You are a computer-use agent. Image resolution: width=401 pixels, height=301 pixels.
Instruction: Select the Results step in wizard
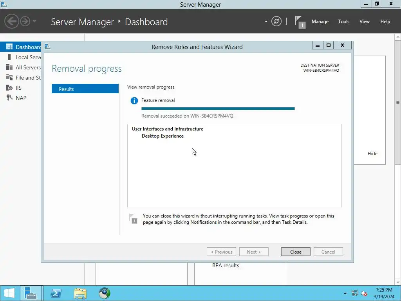coord(85,89)
